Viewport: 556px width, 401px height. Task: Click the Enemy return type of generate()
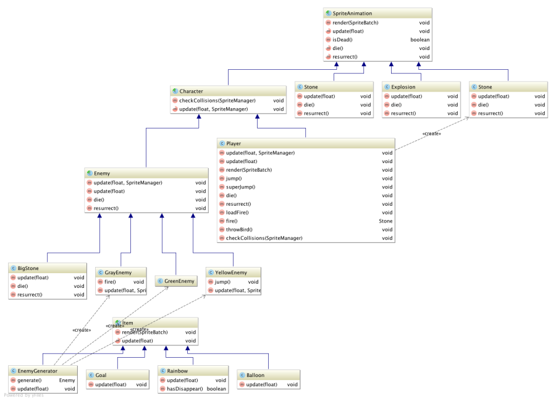point(67,380)
